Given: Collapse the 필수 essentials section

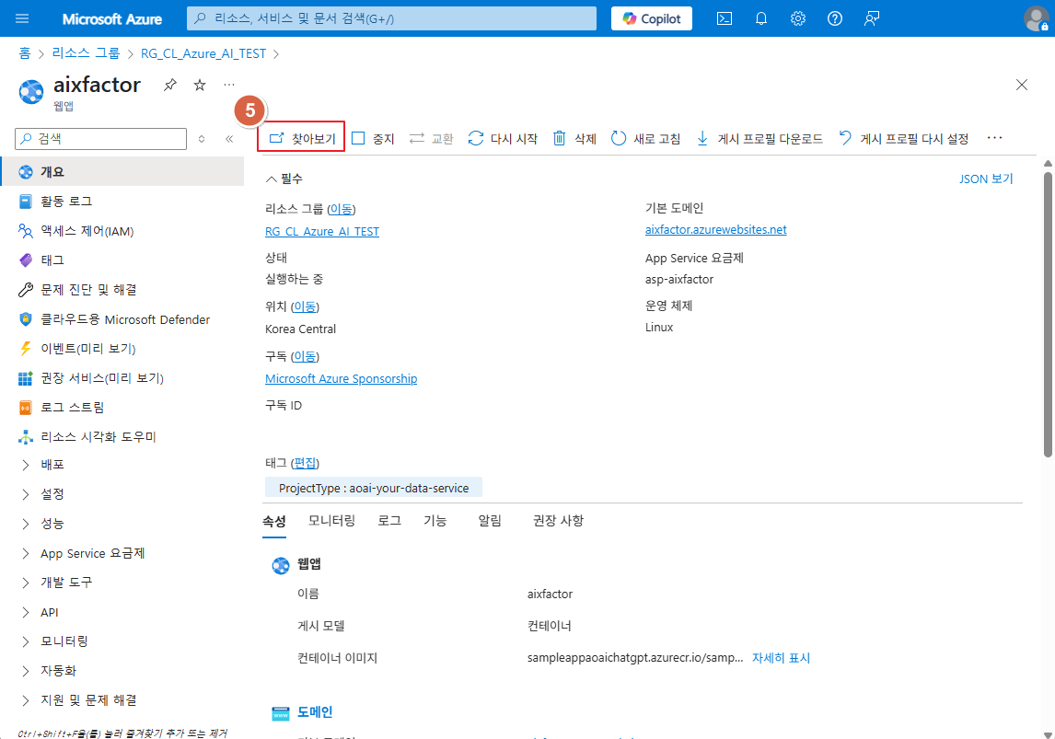Looking at the screenshot, I should [284, 179].
